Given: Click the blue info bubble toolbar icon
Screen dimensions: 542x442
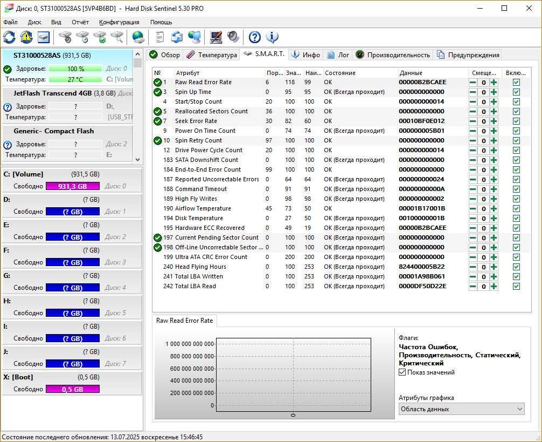Looking at the screenshot, I should click(x=273, y=37).
